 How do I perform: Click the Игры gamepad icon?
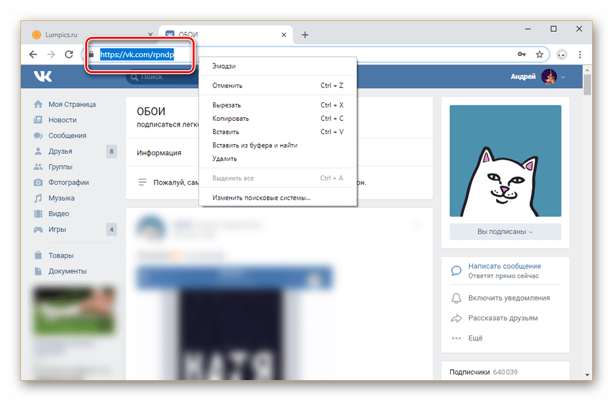coord(38,229)
